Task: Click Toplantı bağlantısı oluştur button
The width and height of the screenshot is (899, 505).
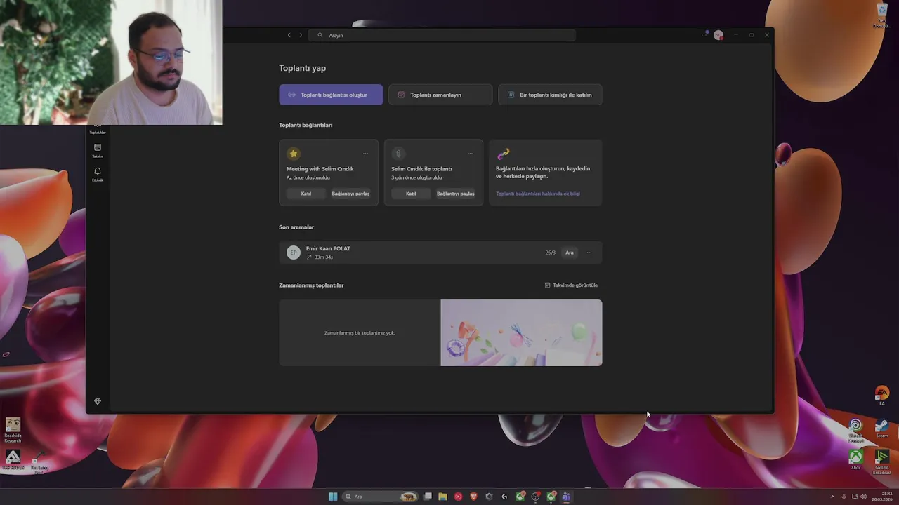Action: pos(331,95)
